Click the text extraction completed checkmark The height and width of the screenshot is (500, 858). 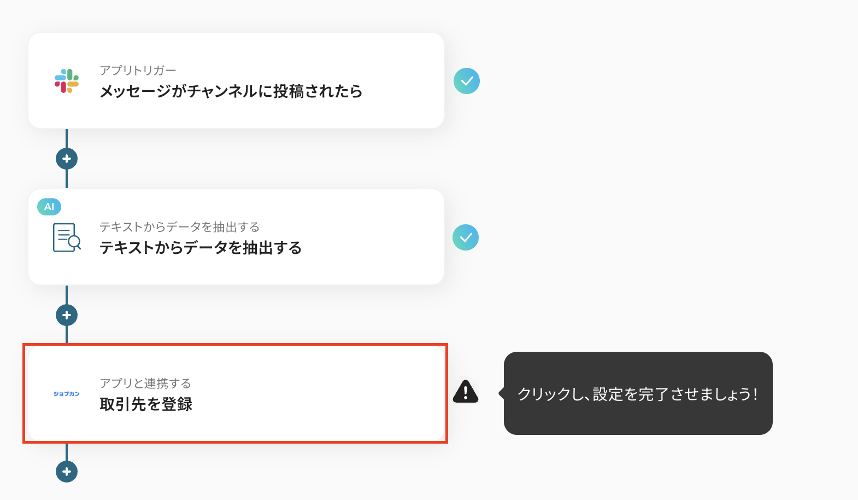[466, 237]
